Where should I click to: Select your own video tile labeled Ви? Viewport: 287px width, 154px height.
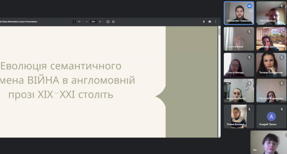pos(268,142)
